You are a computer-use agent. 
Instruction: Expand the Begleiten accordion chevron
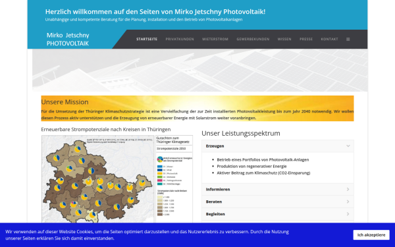coord(348,214)
